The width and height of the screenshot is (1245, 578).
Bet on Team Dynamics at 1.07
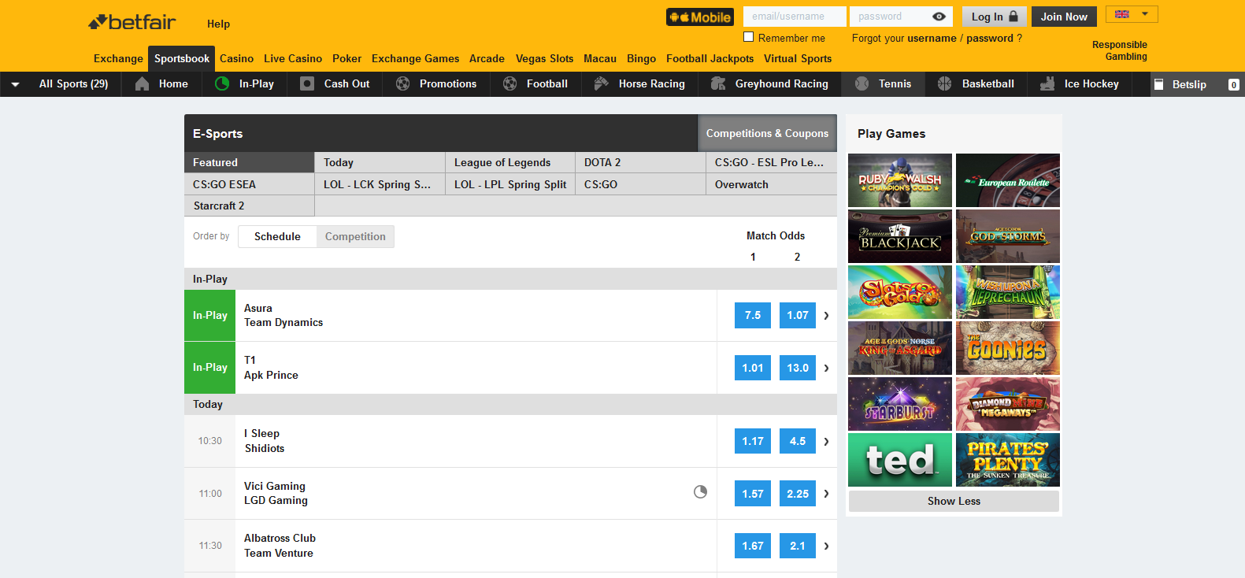tap(798, 315)
